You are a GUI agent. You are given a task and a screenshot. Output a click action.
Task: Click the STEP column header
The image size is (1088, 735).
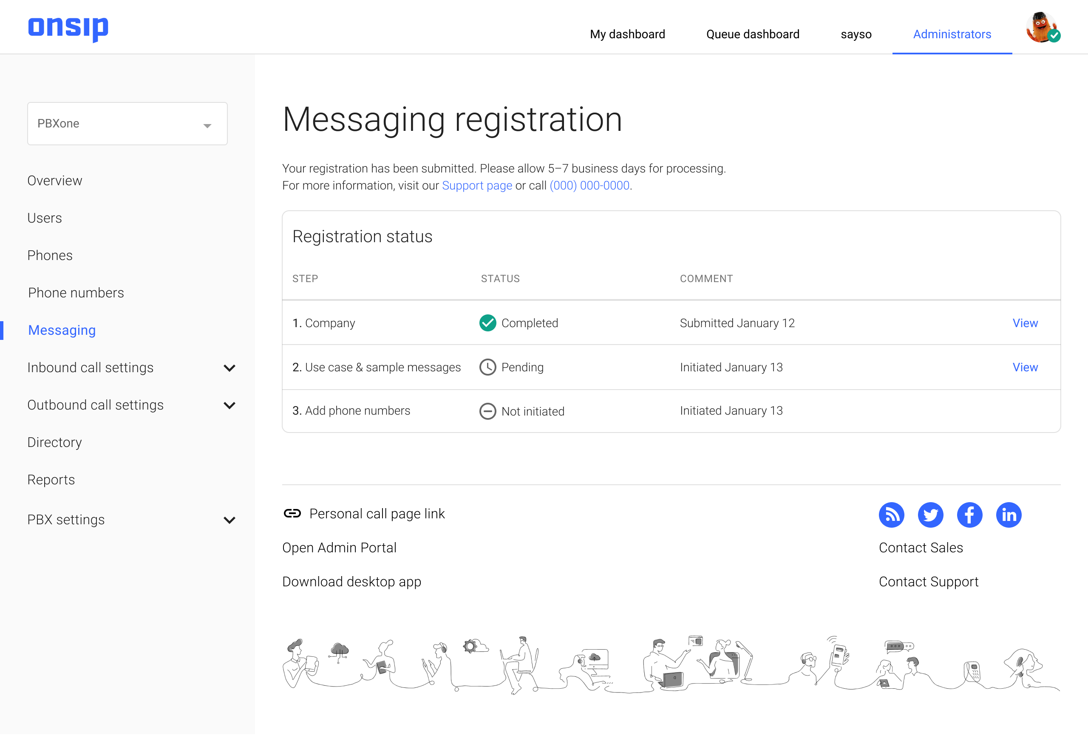pos(305,279)
